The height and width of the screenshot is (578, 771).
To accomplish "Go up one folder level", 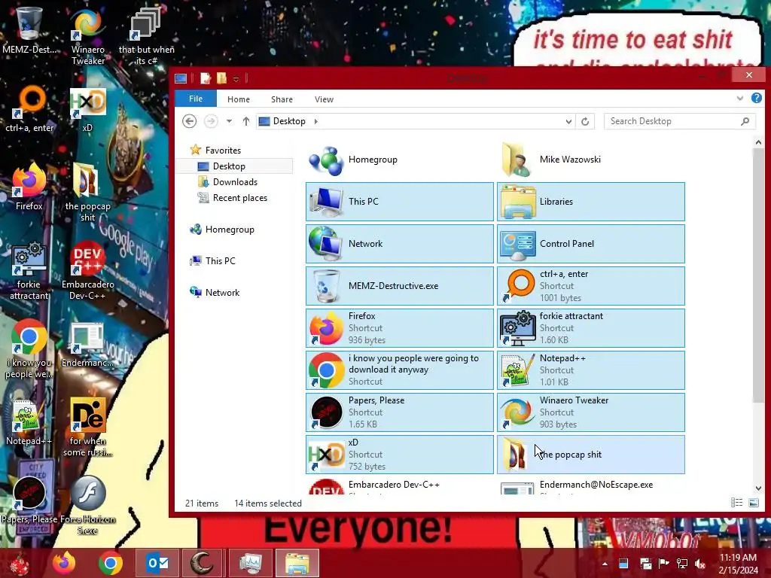I will tap(246, 121).
